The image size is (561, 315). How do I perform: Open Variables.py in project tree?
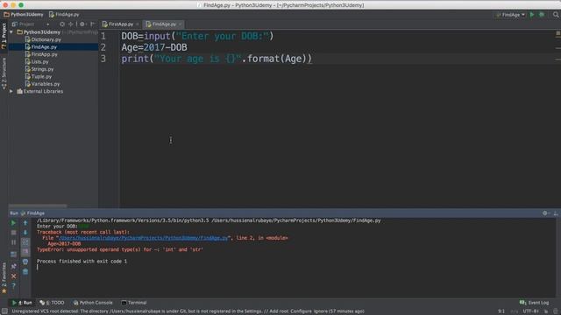tap(42, 84)
